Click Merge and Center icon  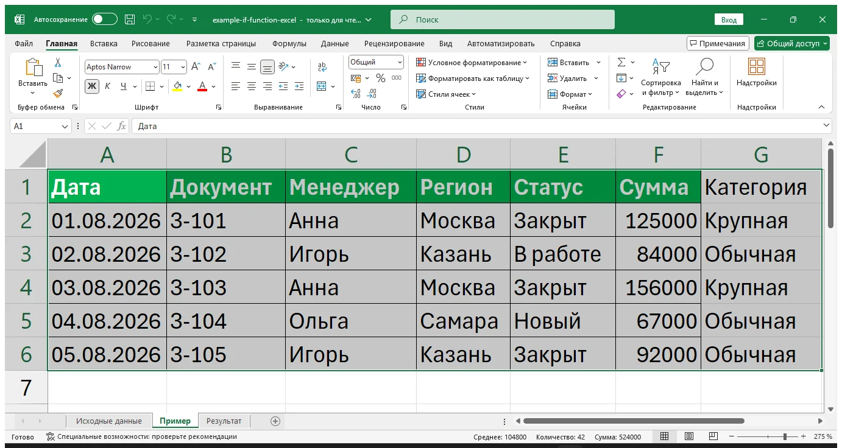click(322, 86)
